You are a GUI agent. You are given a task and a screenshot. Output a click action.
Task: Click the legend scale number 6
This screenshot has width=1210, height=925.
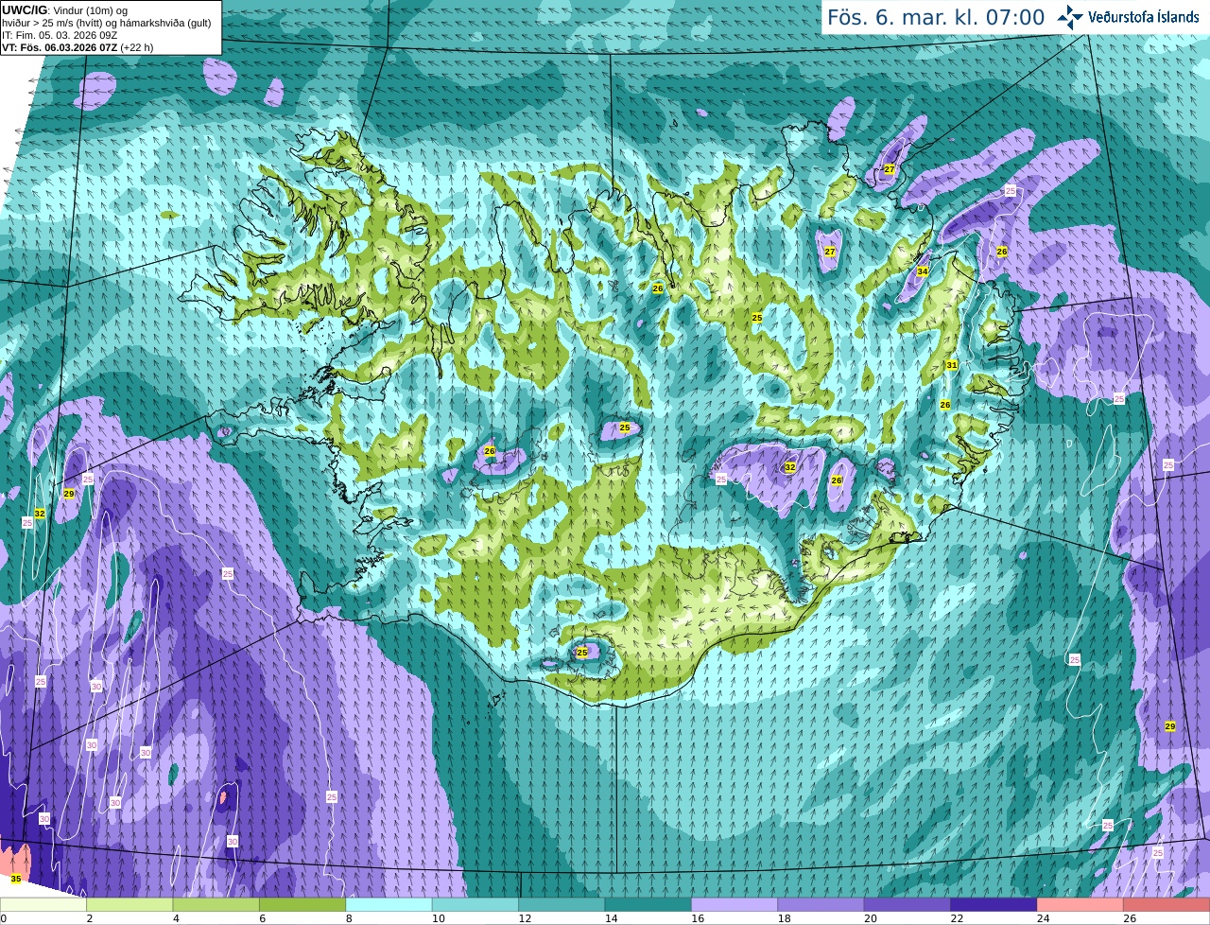[x=262, y=918]
